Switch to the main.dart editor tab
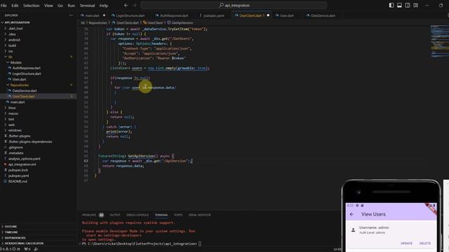This screenshot has height=252, width=449. tap(92, 15)
